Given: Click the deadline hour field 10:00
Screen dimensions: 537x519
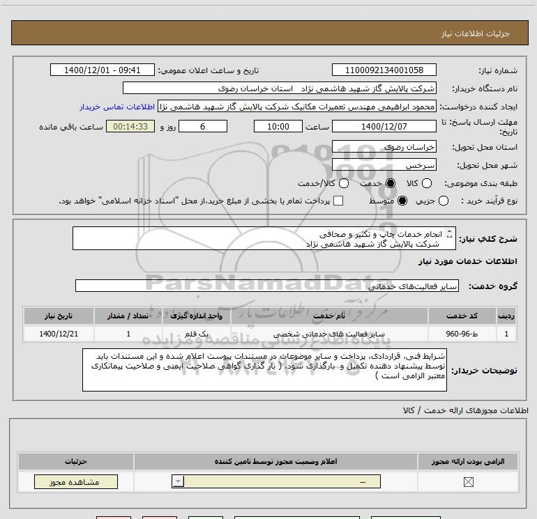Looking at the screenshot, I should (x=278, y=127).
